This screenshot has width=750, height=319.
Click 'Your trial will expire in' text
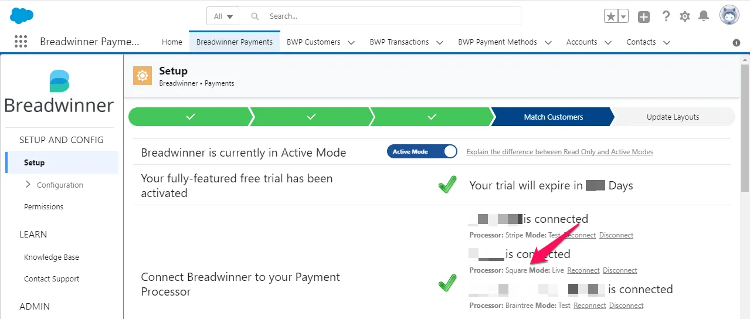pyautogui.click(x=526, y=186)
